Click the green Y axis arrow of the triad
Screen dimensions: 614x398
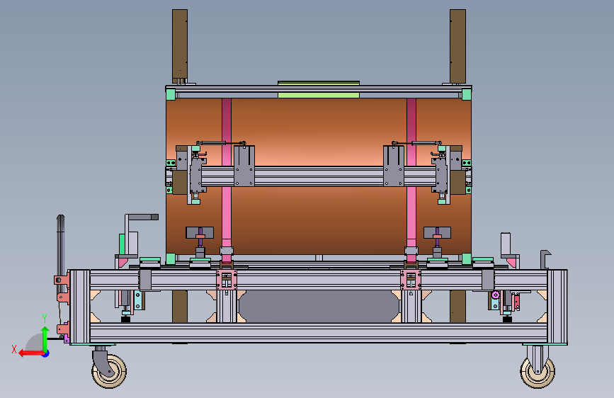[x=45, y=339]
